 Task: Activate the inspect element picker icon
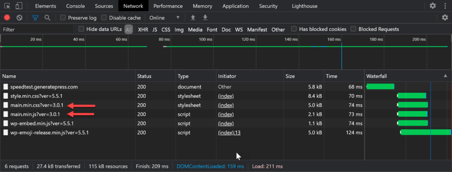(x=7, y=6)
